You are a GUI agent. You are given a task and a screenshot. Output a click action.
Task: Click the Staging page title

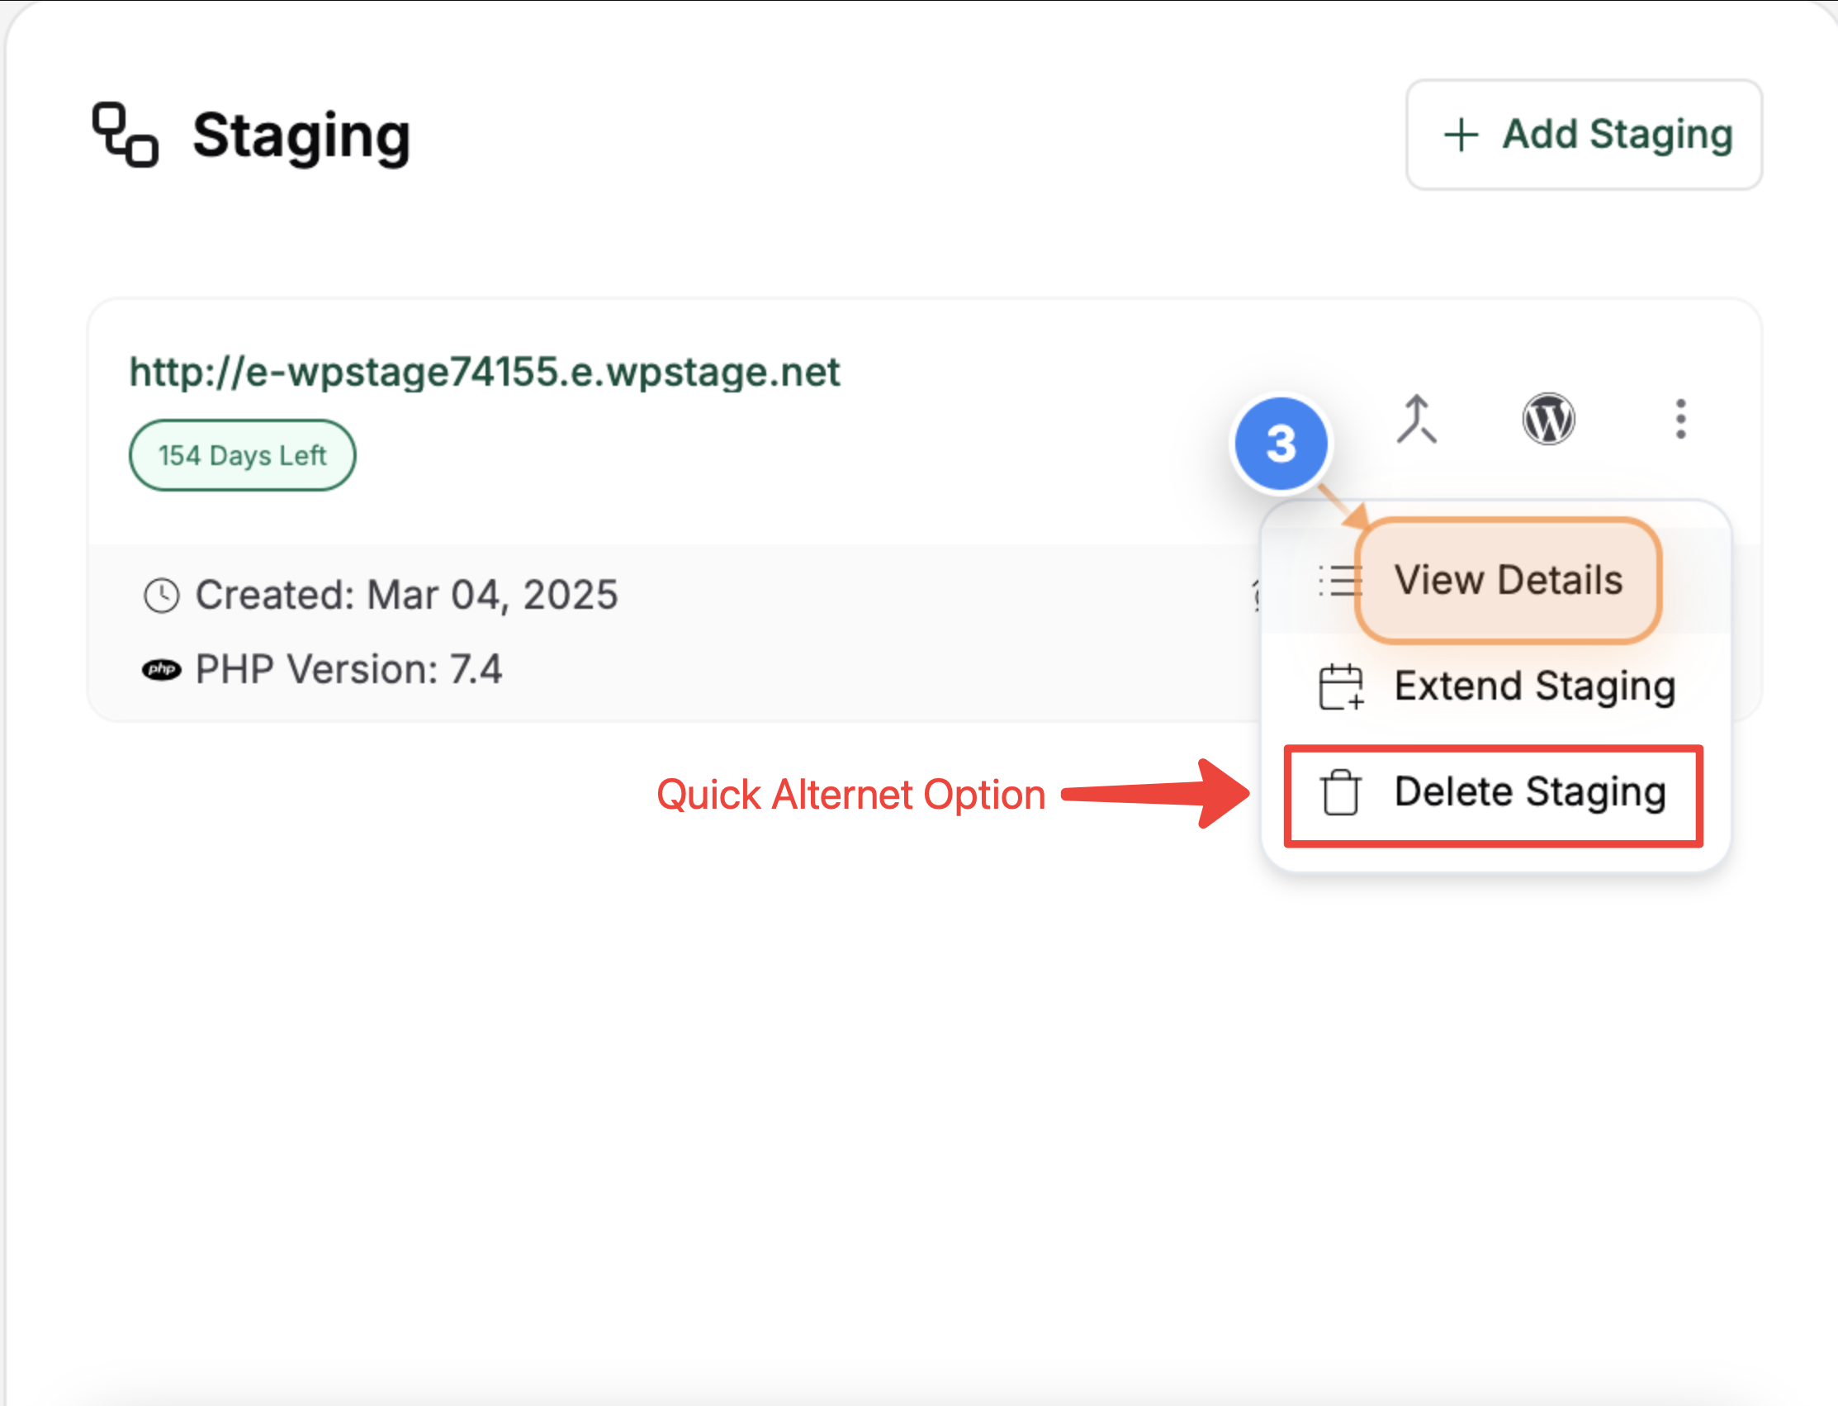tap(301, 135)
